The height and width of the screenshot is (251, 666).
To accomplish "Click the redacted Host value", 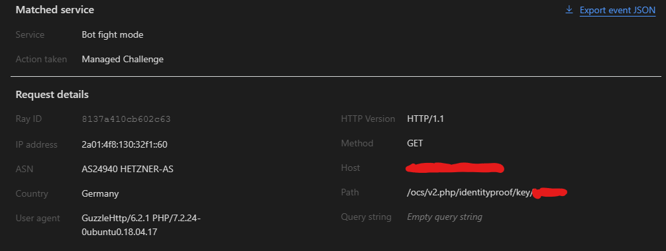I will [455, 168].
